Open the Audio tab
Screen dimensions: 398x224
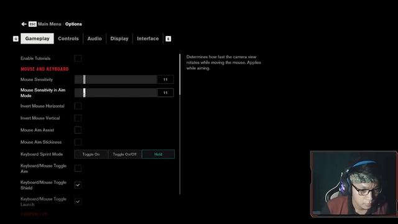pos(95,39)
